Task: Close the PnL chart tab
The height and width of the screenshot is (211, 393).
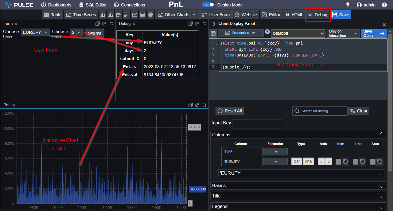Action: click(14, 105)
